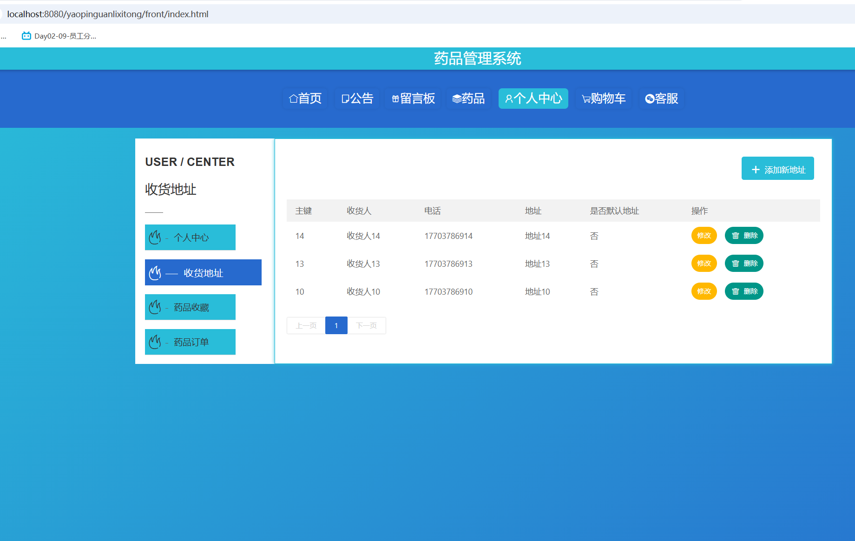Click the 地址13 cell
This screenshot has height=541, width=855.
tap(537, 264)
